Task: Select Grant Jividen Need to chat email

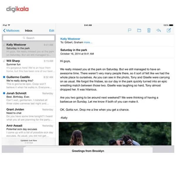Action: [x=29, y=114]
